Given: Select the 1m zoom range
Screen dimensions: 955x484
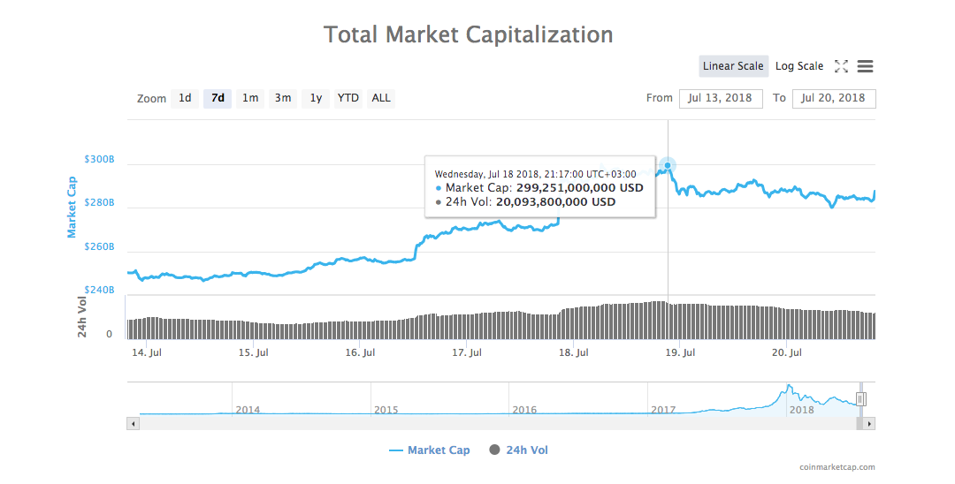Looking at the screenshot, I should click(x=250, y=98).
